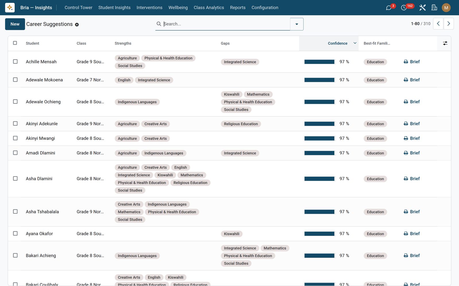The height and width of the screenshot is (286, 459).
Task: Print Brief for Achille Mensah
Action: click(412, 62)
